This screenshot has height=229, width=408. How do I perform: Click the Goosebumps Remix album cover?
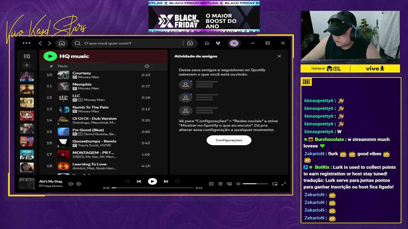click(63, 143)
